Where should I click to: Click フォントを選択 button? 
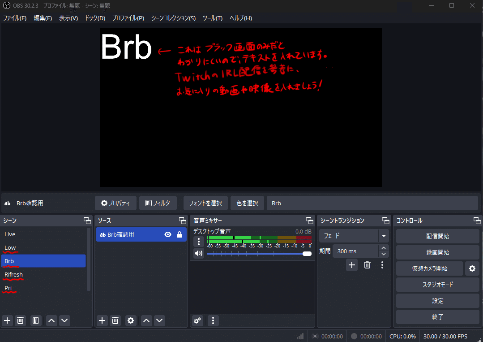(205, 203)
